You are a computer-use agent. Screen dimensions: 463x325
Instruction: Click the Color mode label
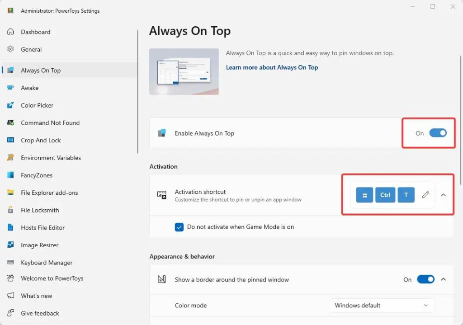click(x=190, y=305)
